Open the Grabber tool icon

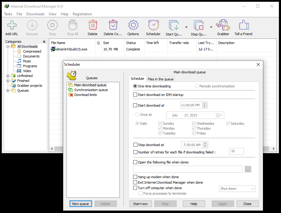coord(223,25)
